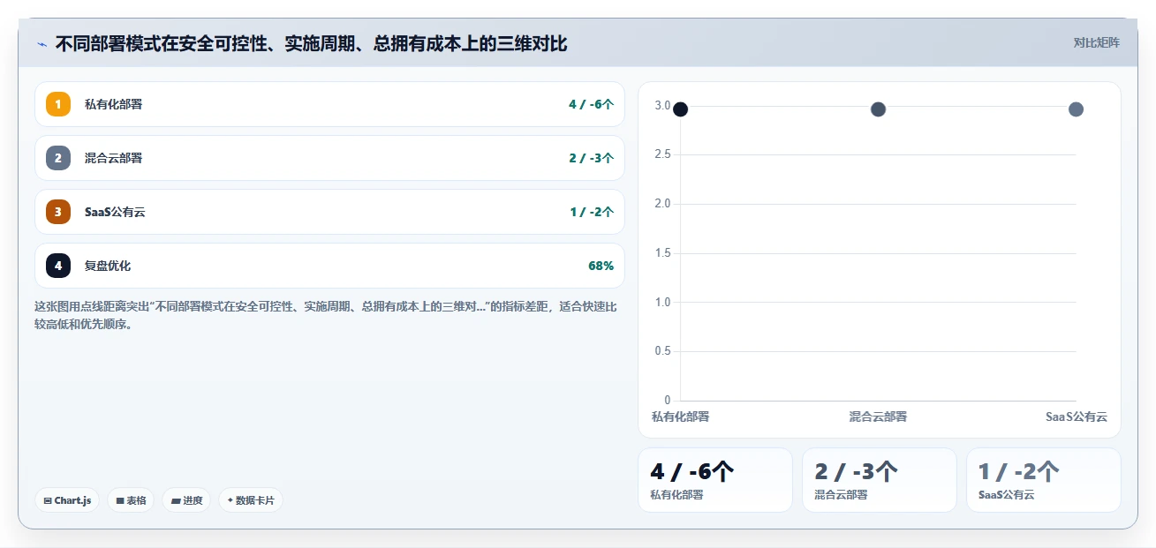
Task: Click the 对比矩阵 label in header
Action: (x=1097, y=43)
